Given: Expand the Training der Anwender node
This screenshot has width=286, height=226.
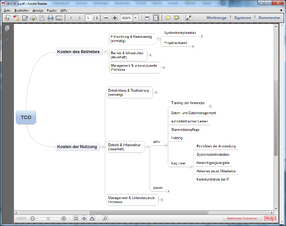Looking at the screenshot, I should (x=210, y=106).
